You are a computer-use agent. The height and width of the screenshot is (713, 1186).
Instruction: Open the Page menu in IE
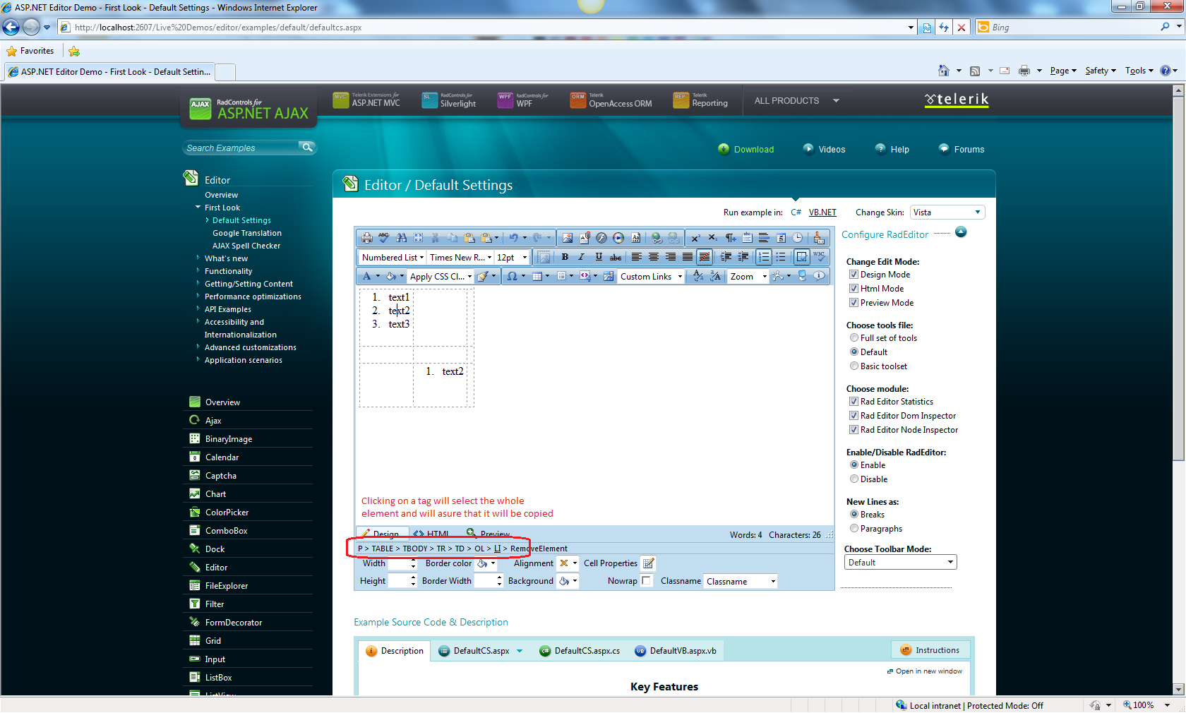(1063, 71)
